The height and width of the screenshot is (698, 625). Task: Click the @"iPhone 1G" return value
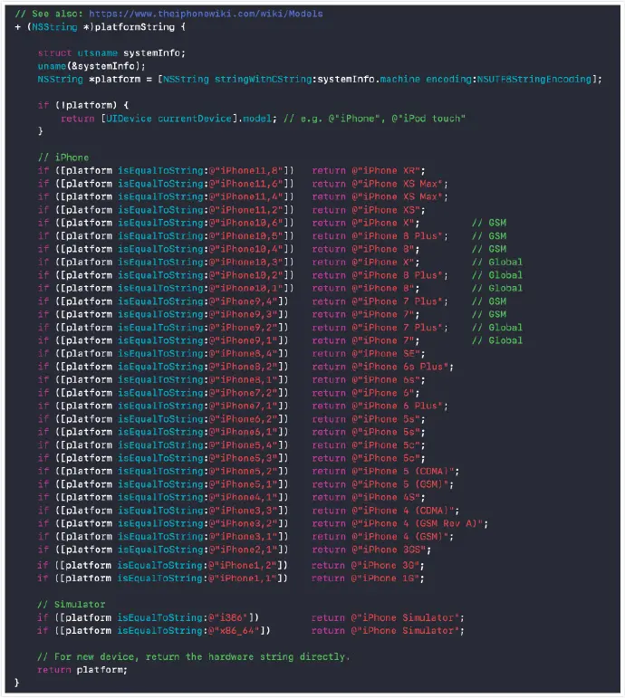point(385,578)
